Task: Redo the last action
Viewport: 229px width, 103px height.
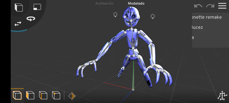Action: [210, 6]
